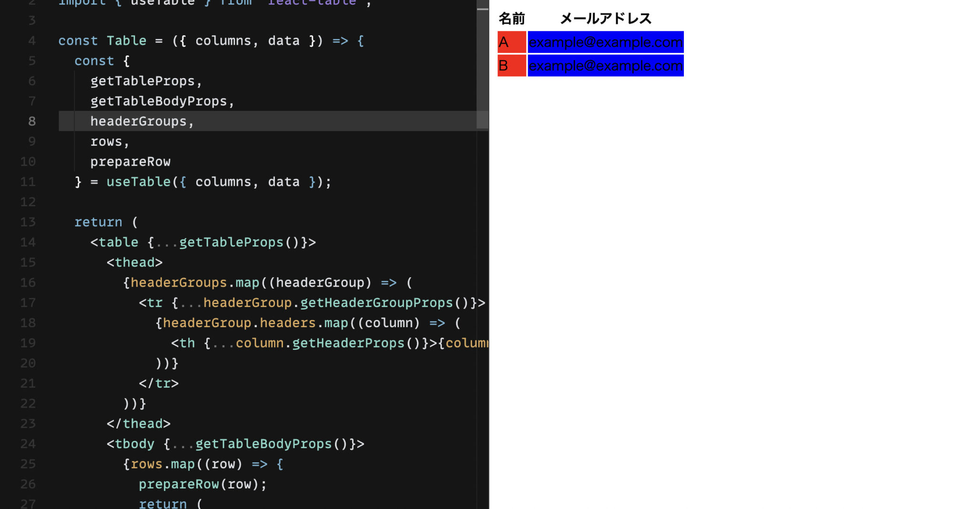Click the メールアドレス column header

tap(606, 18)
